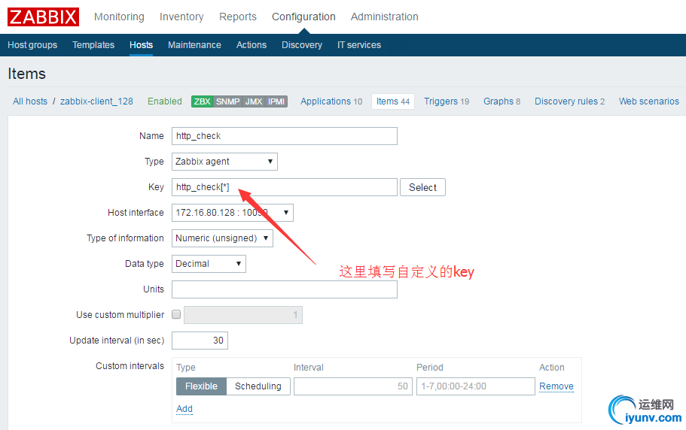Open Web scenarios link

tap(649, 101)
